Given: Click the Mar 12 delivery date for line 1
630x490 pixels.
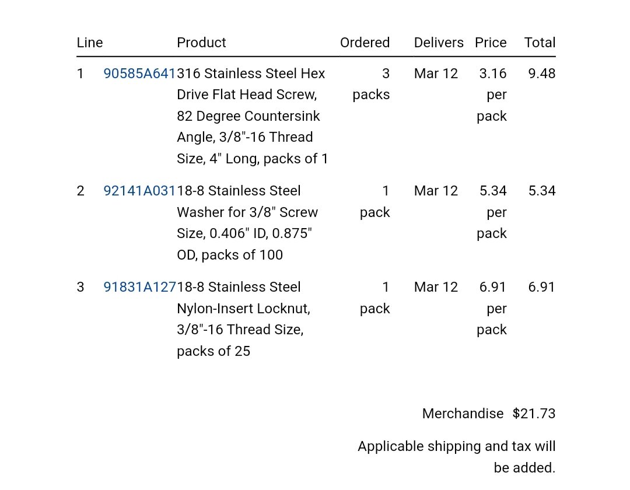Looking at the screenshot, I should (436, 73).
